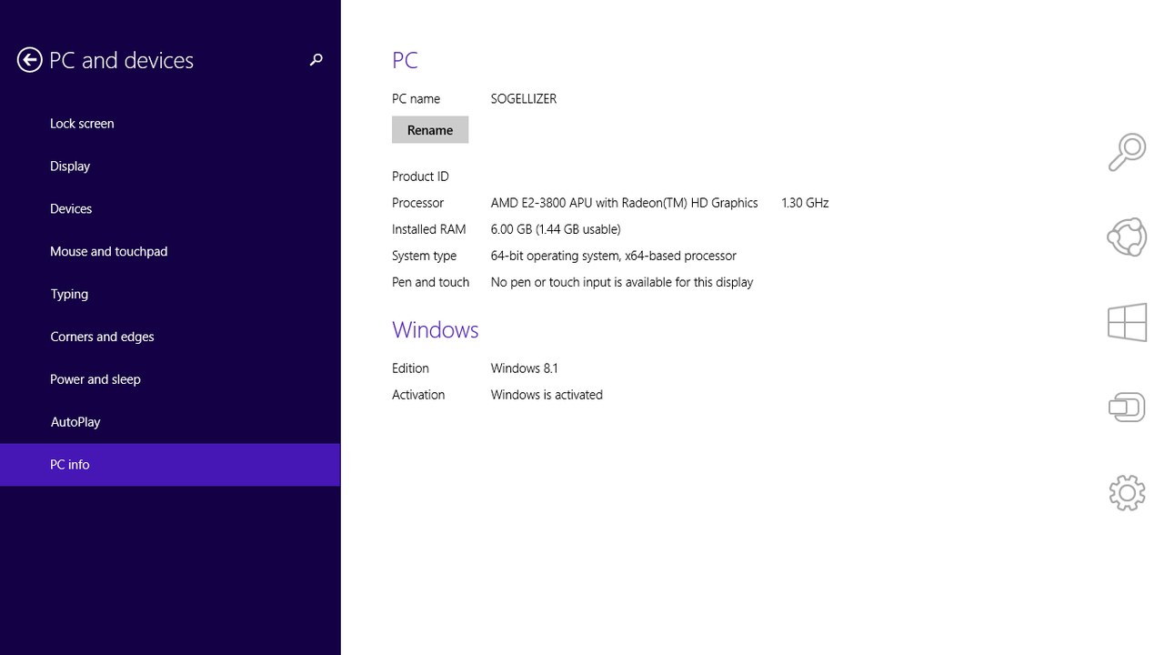Select the PC info item
This screenshot has height=655, width=1164.
(170, 465)
